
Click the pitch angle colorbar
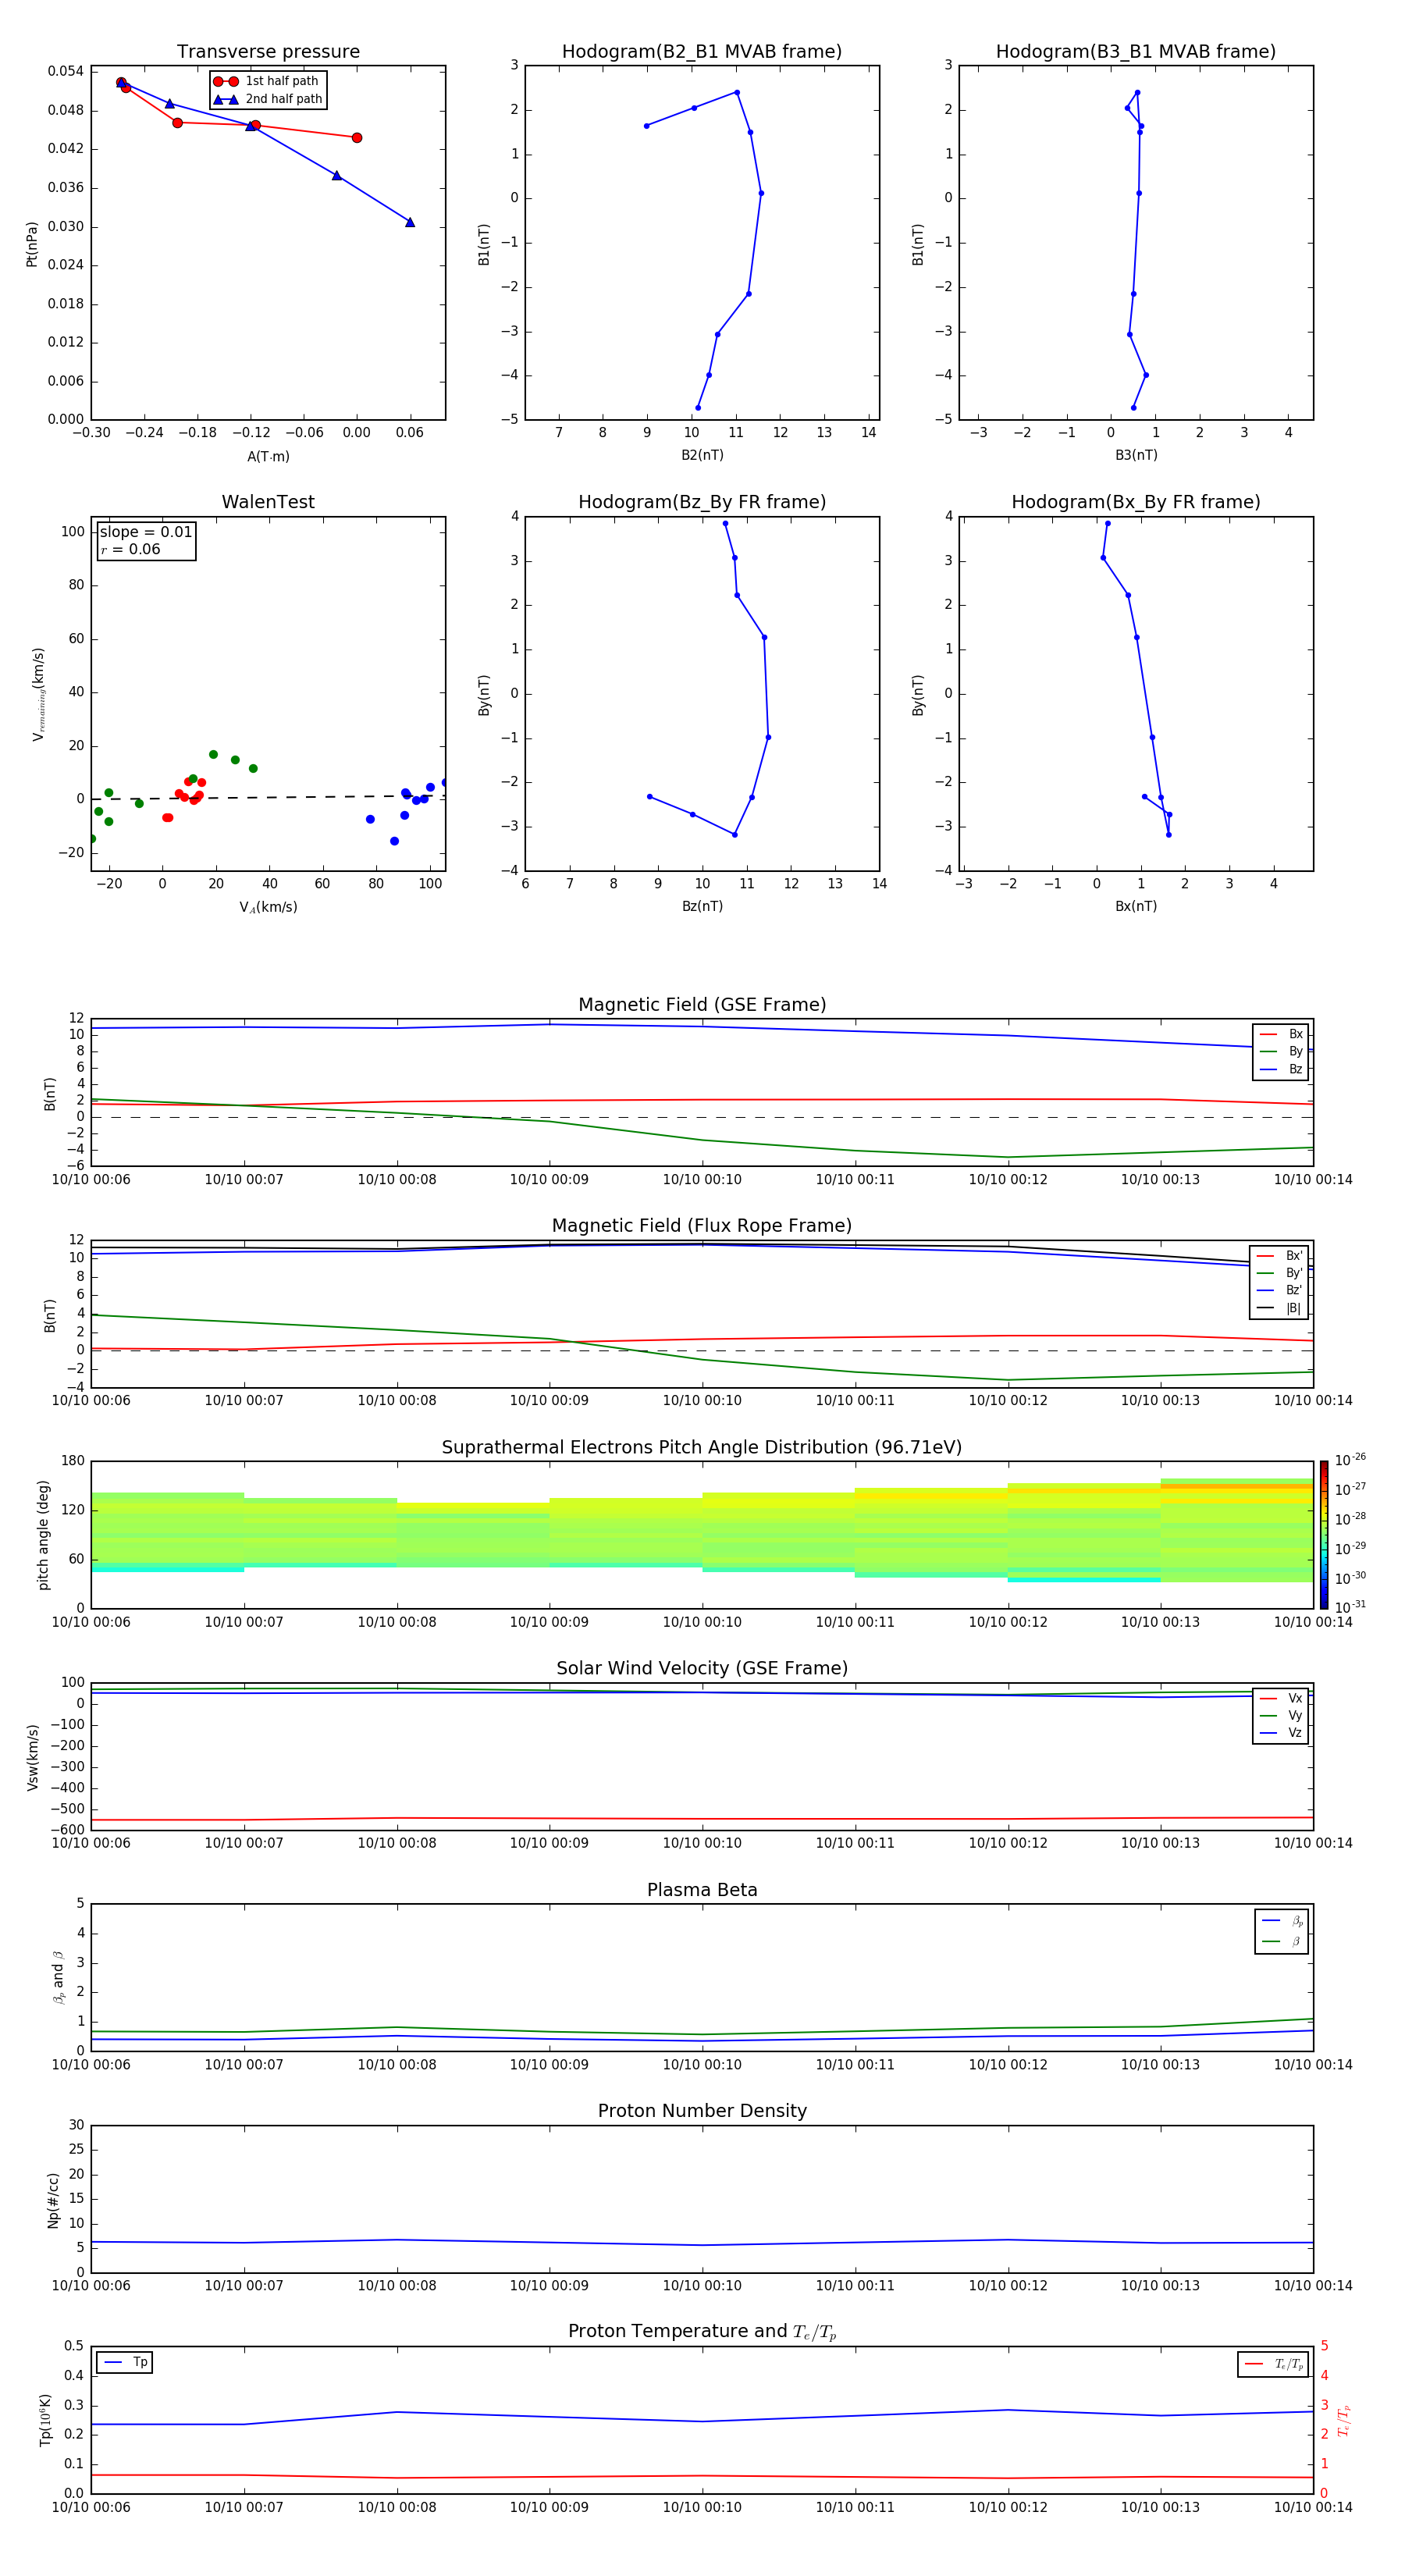point(1324,1534)
